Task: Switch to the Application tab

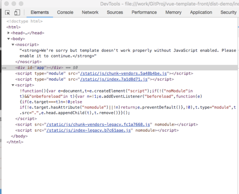Action: (201, 12)
